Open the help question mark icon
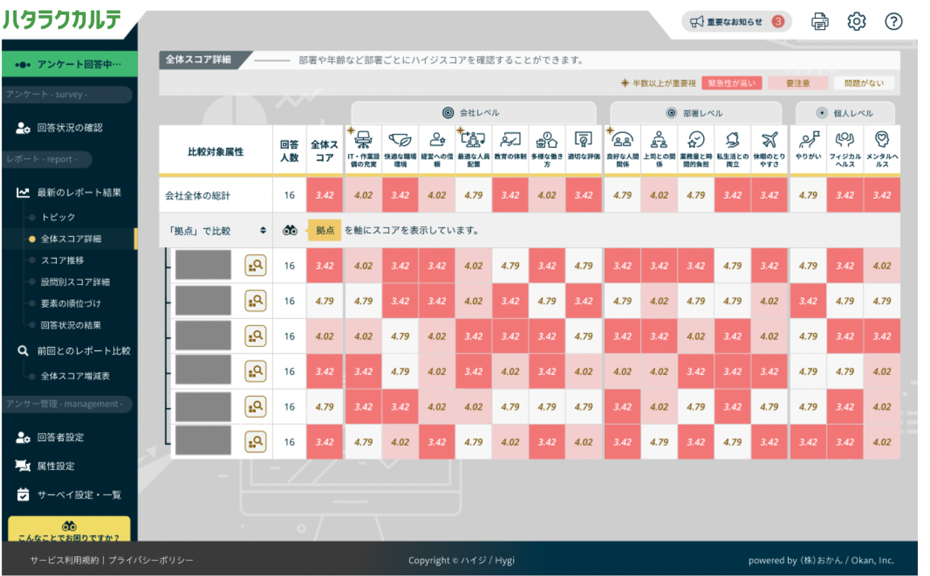This screenshot has width=930, height=576. (x=894, y=22)
